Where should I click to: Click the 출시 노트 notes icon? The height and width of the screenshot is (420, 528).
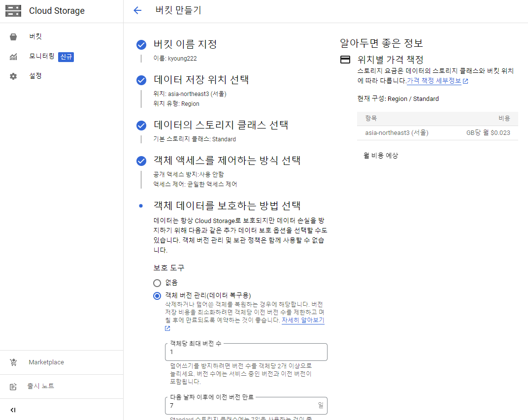pyautogui.click(x=13, y=387)
